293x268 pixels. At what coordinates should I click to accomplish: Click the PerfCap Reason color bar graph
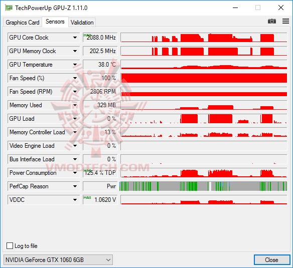[x=203, y=186]
